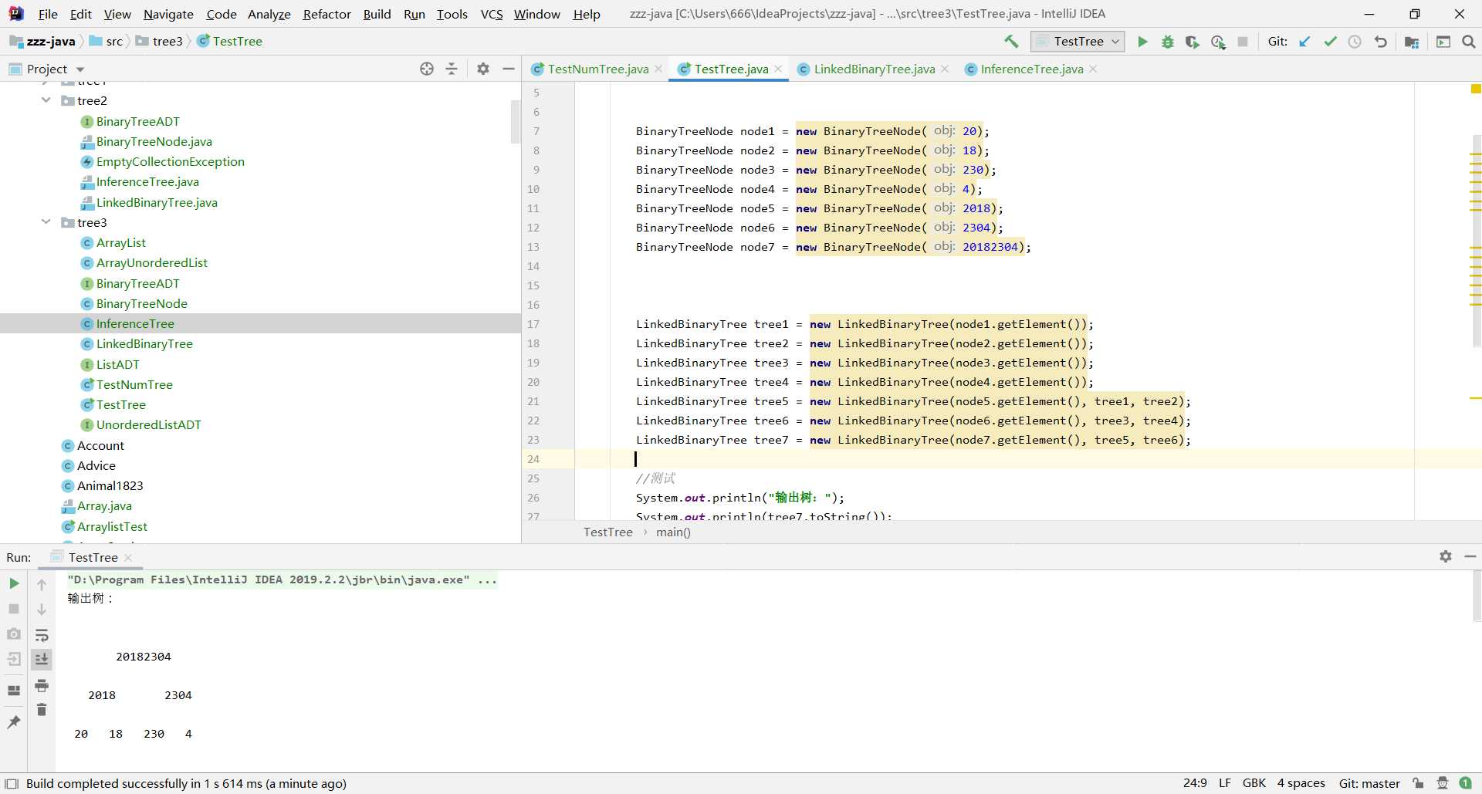Toggle tool window button in status bar corner
Screen dimensions: 1482x794
11,783
